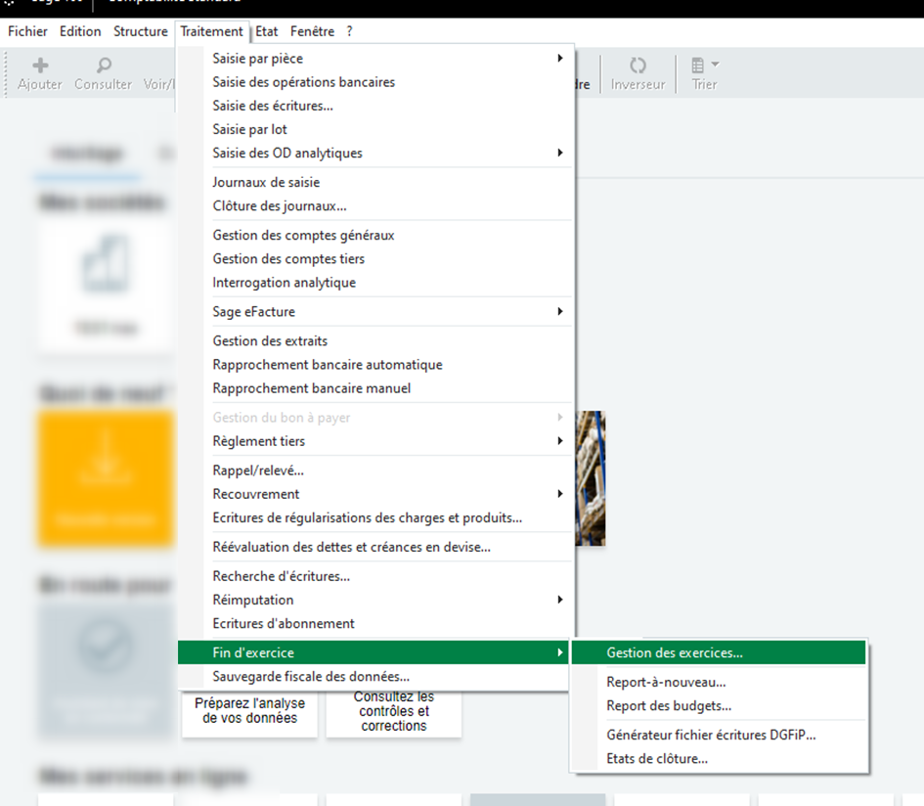Open the Trier sort icon dropdown
Screen dimensions: 924x806
pos(704,66)
